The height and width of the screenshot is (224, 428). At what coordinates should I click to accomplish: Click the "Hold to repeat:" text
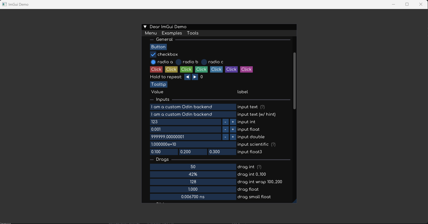pyautogui.click(x=166, y=77)
